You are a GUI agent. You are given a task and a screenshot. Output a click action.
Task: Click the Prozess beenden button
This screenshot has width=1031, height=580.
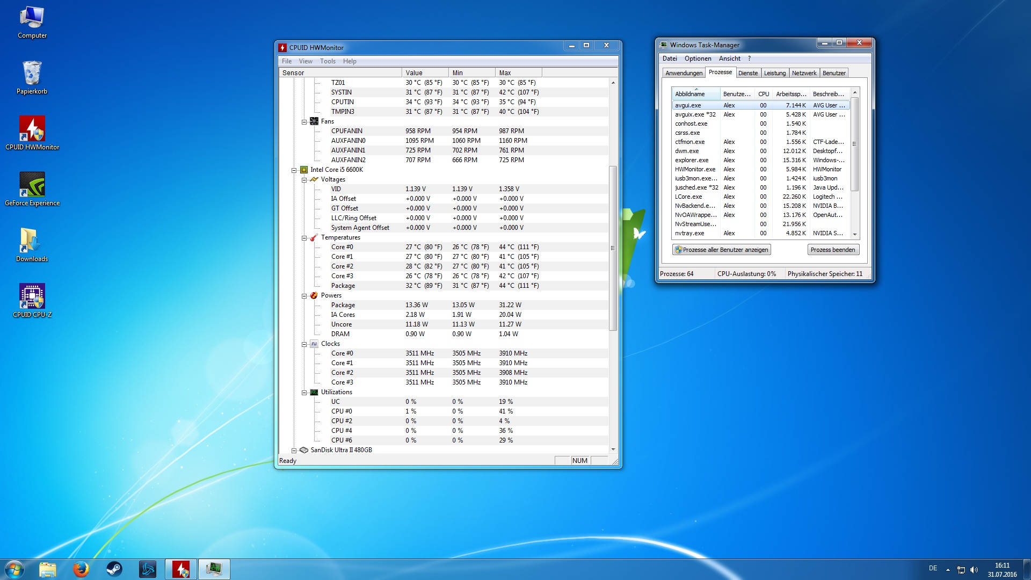(832, 250)
